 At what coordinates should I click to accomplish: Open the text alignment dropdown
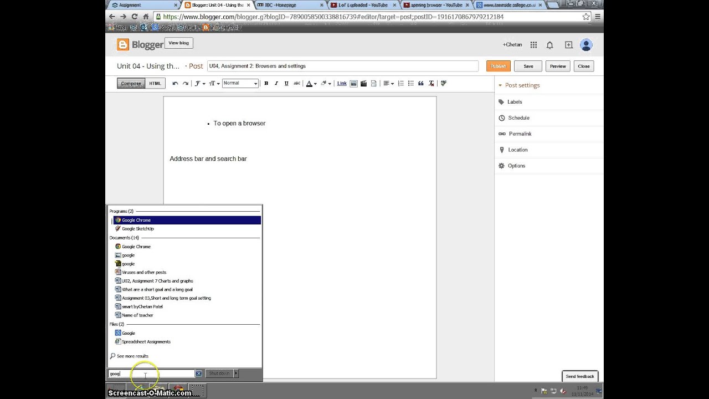click(388, 84)
